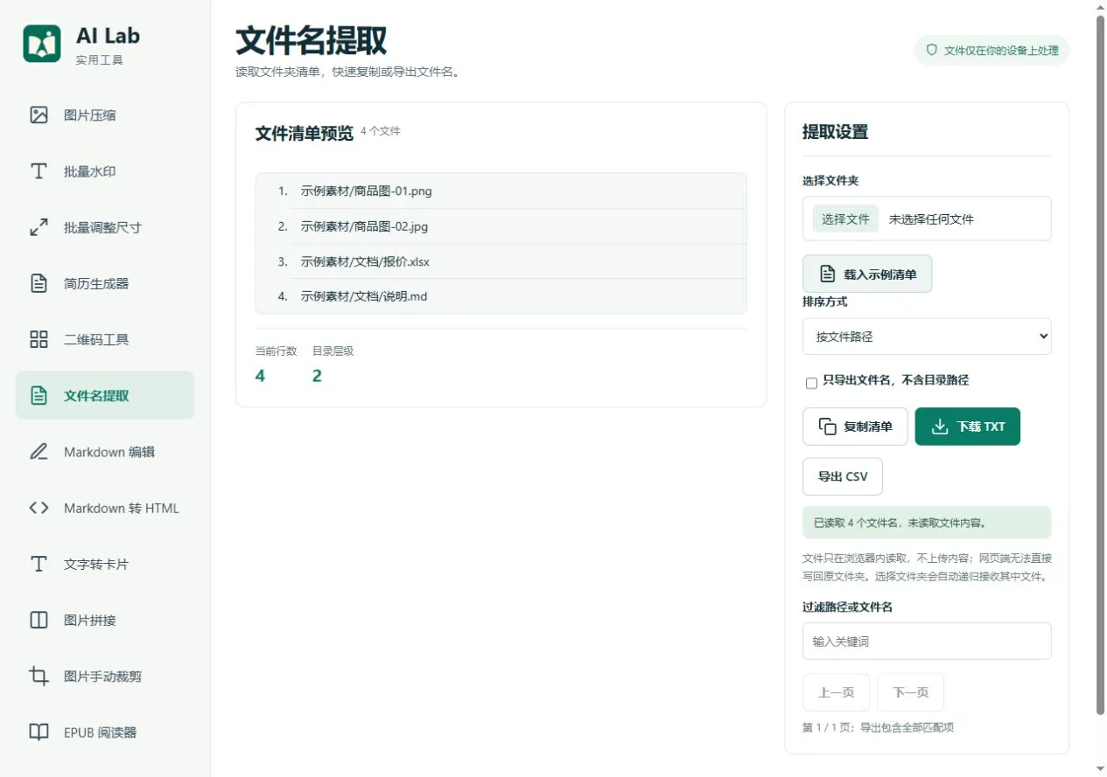Click the 提取设置 panel heading
The image size is (1107, 777).
[x=836, y=132]
